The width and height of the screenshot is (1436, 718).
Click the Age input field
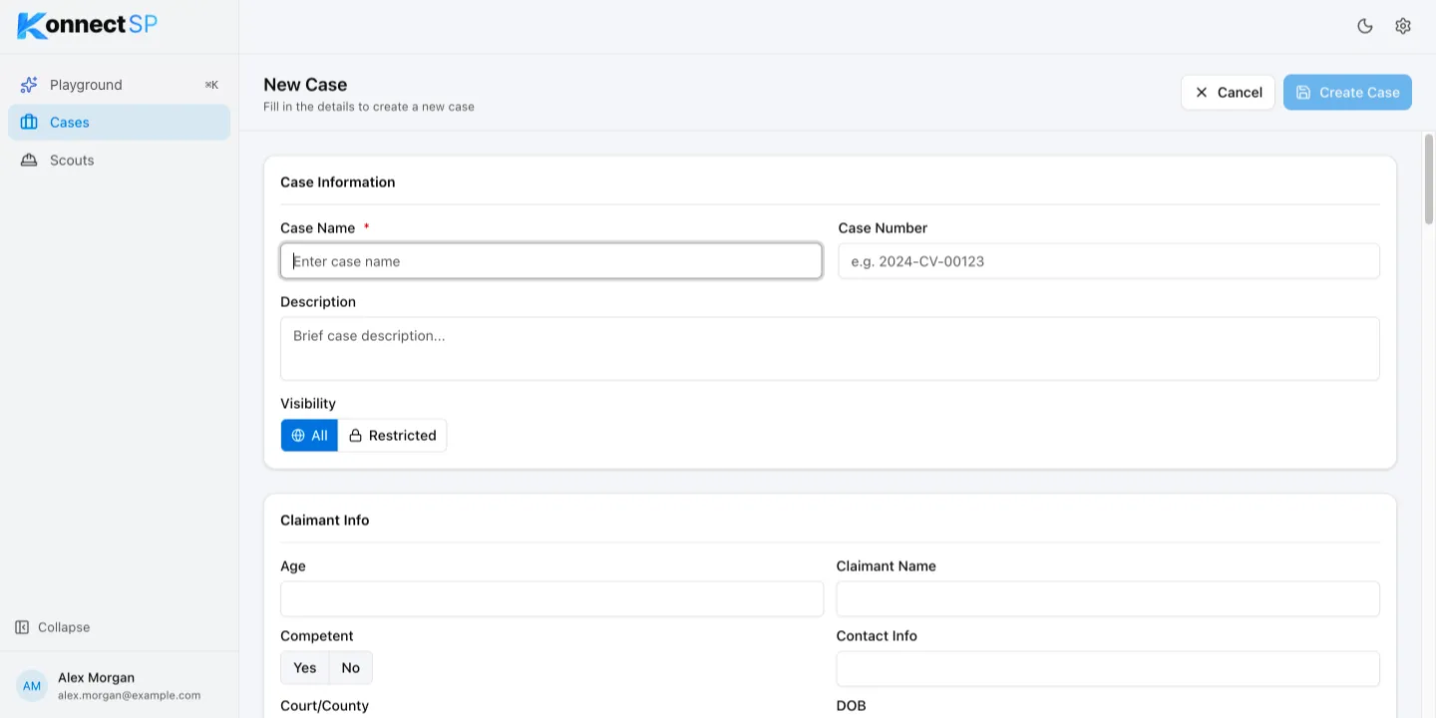[551, 599]
